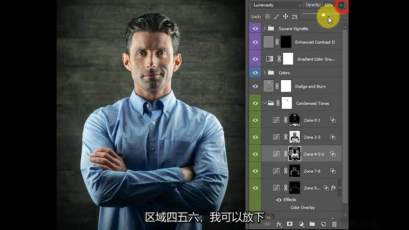
Task: Select the Enhanced Contrast II layer name
Action: pyautogui.click(x=315, y=42)
